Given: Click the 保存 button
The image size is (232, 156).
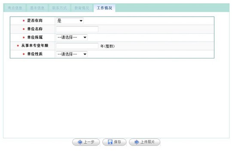Looking at the screenshot, I should tap(114, 142).
